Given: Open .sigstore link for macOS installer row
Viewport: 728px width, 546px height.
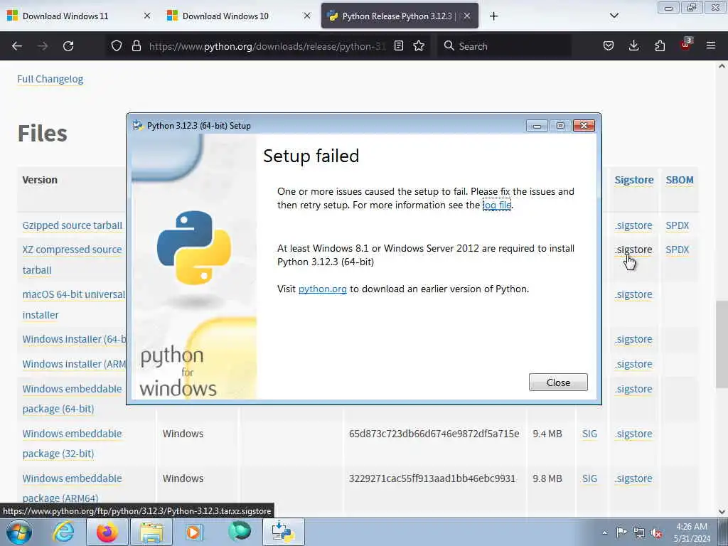Looking at the screenshot, I should point(633,295).
